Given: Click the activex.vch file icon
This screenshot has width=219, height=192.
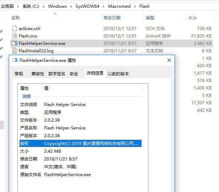Looking at the screenshot, I should (x=14, y=28).
